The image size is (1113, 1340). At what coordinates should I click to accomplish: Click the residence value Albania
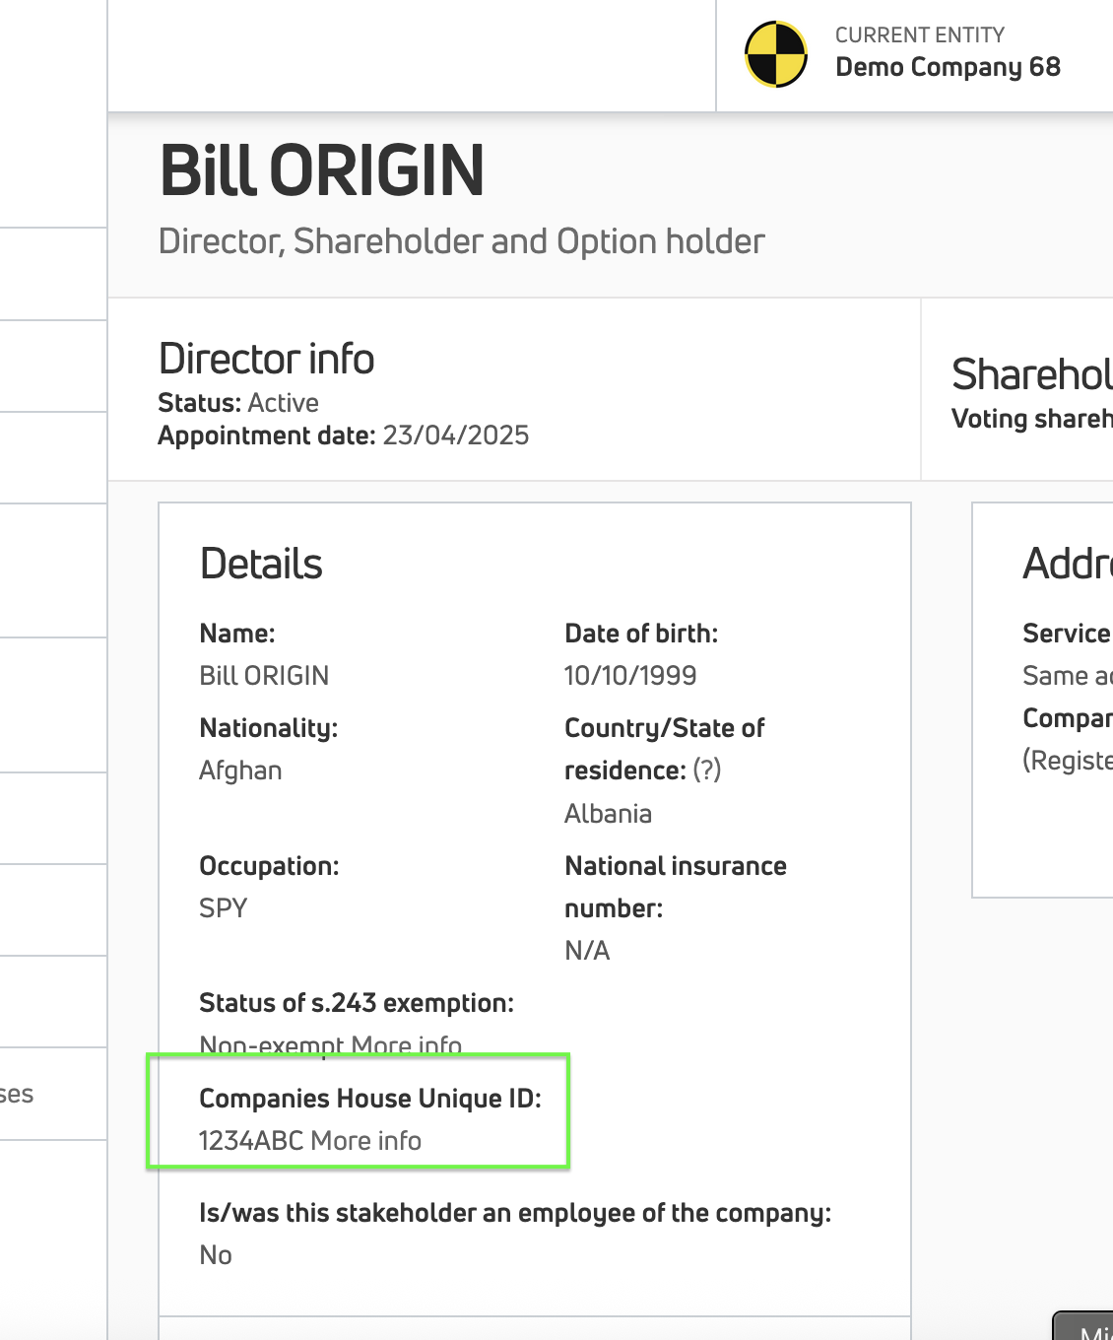(x=608, y=814)
